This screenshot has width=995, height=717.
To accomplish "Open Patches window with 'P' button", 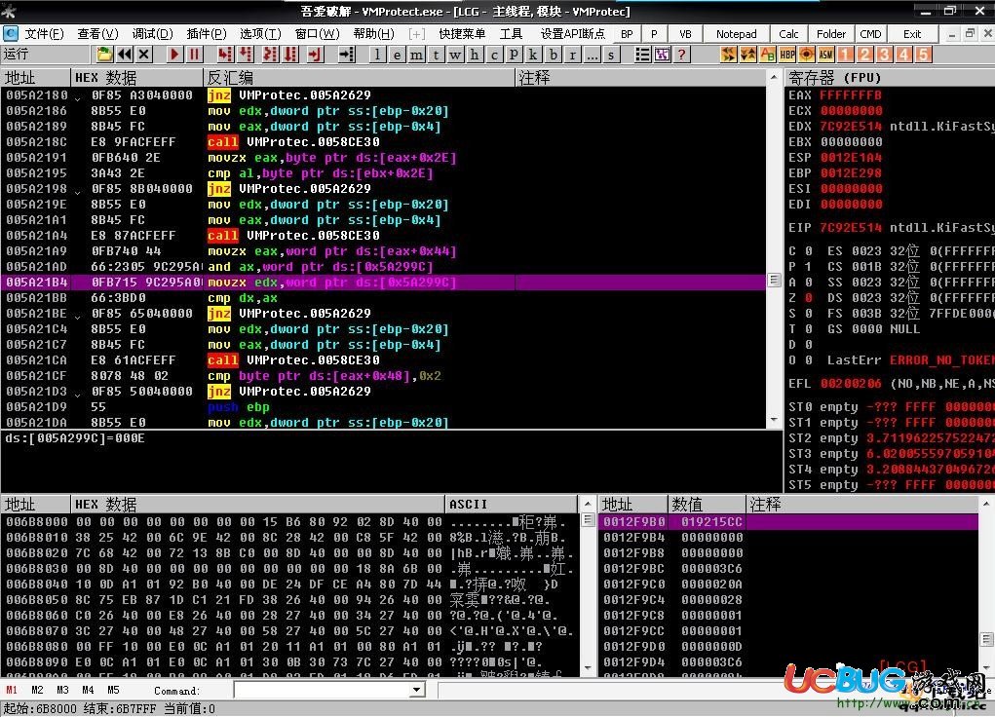I will [514, 55].
